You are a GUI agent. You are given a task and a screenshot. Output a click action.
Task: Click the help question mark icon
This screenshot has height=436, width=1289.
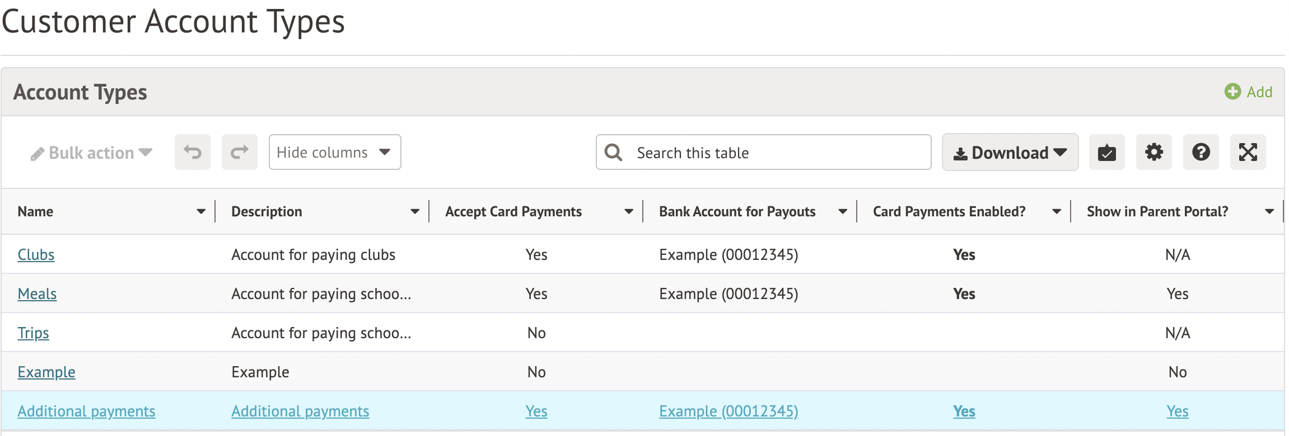[1201, 152]
